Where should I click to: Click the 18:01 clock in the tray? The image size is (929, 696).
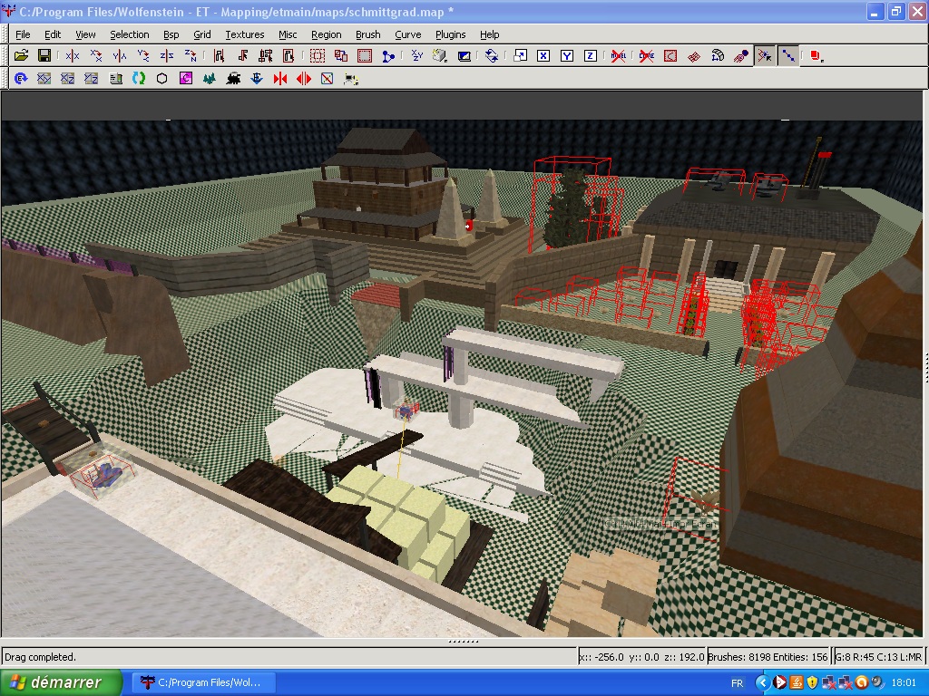point(904,683)
